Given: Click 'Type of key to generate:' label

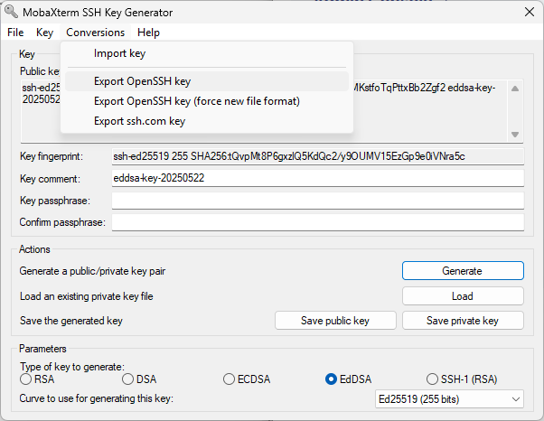Looking at the screenshot, I should (72, 367).
